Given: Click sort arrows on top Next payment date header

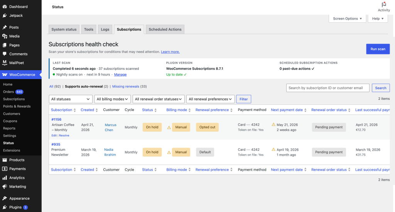Looking at the screenshot, I should point(306,110).
